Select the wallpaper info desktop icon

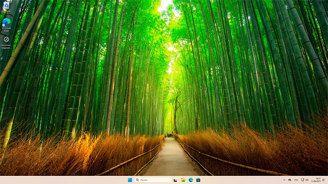[x=6, y=43]
